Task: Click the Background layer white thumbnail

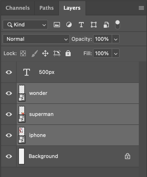Action: [22, 156]
